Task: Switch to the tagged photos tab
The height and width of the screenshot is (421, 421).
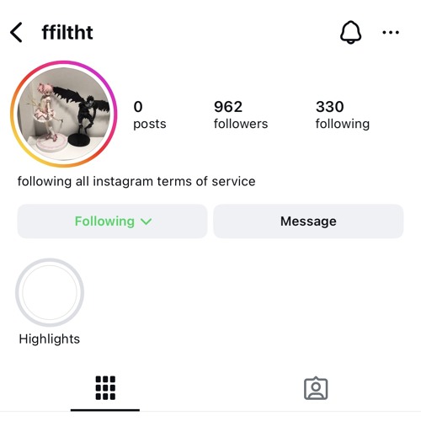Action: coord(316,388)
